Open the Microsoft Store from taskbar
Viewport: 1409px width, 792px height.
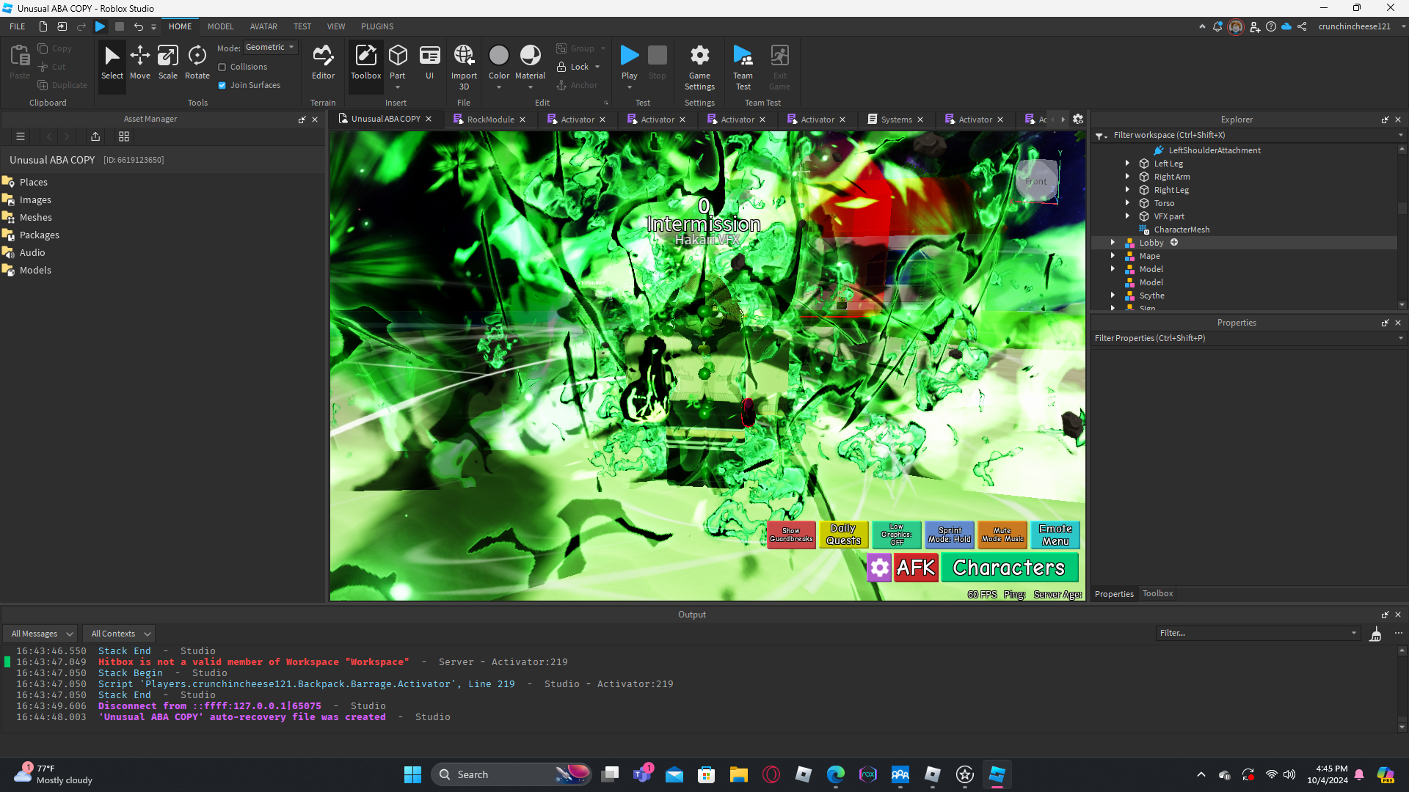pyautogui.click(x=706, y=774)
